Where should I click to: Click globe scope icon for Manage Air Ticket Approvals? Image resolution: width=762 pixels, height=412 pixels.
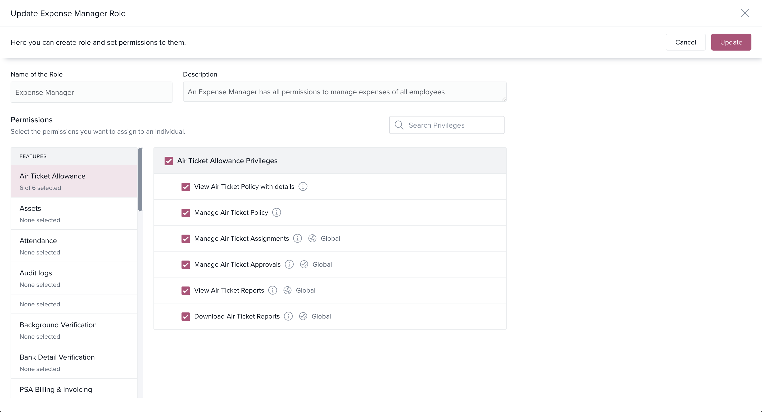pos(304,264)
